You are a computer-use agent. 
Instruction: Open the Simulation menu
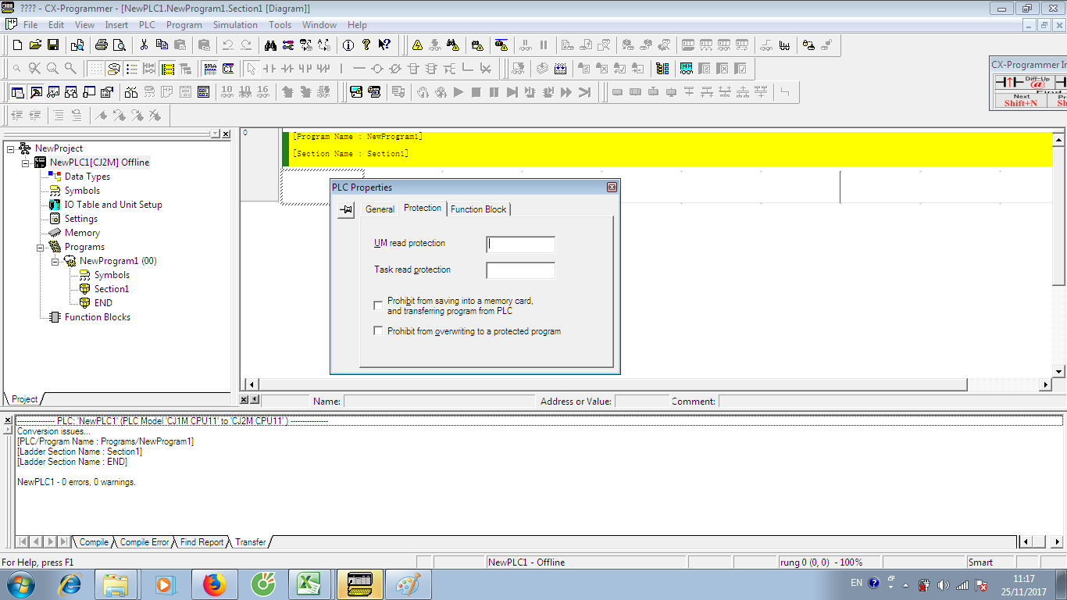(235, 25)
